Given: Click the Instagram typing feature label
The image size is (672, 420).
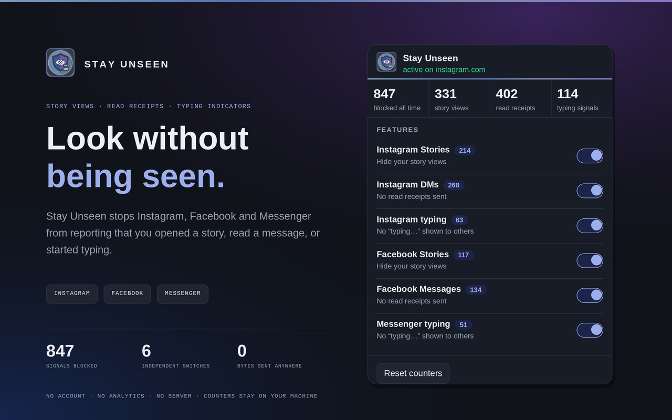Looking at the screenshot, I should (x=412, y=219).
